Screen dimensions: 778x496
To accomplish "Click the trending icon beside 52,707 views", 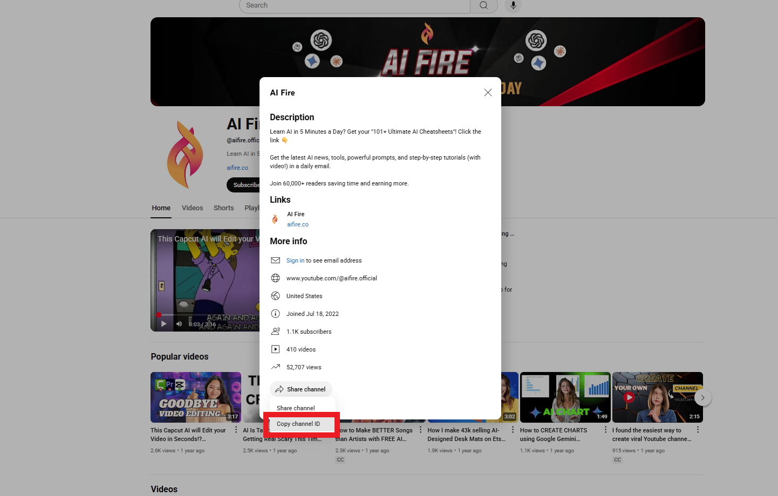I will point(275,367).
